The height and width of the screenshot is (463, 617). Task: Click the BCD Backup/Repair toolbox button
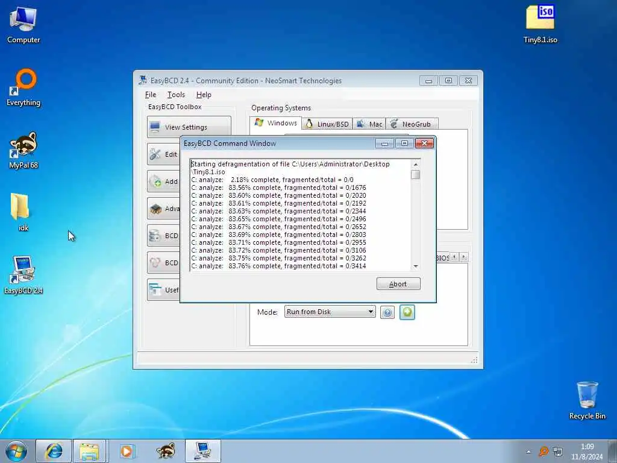[163, 236]
